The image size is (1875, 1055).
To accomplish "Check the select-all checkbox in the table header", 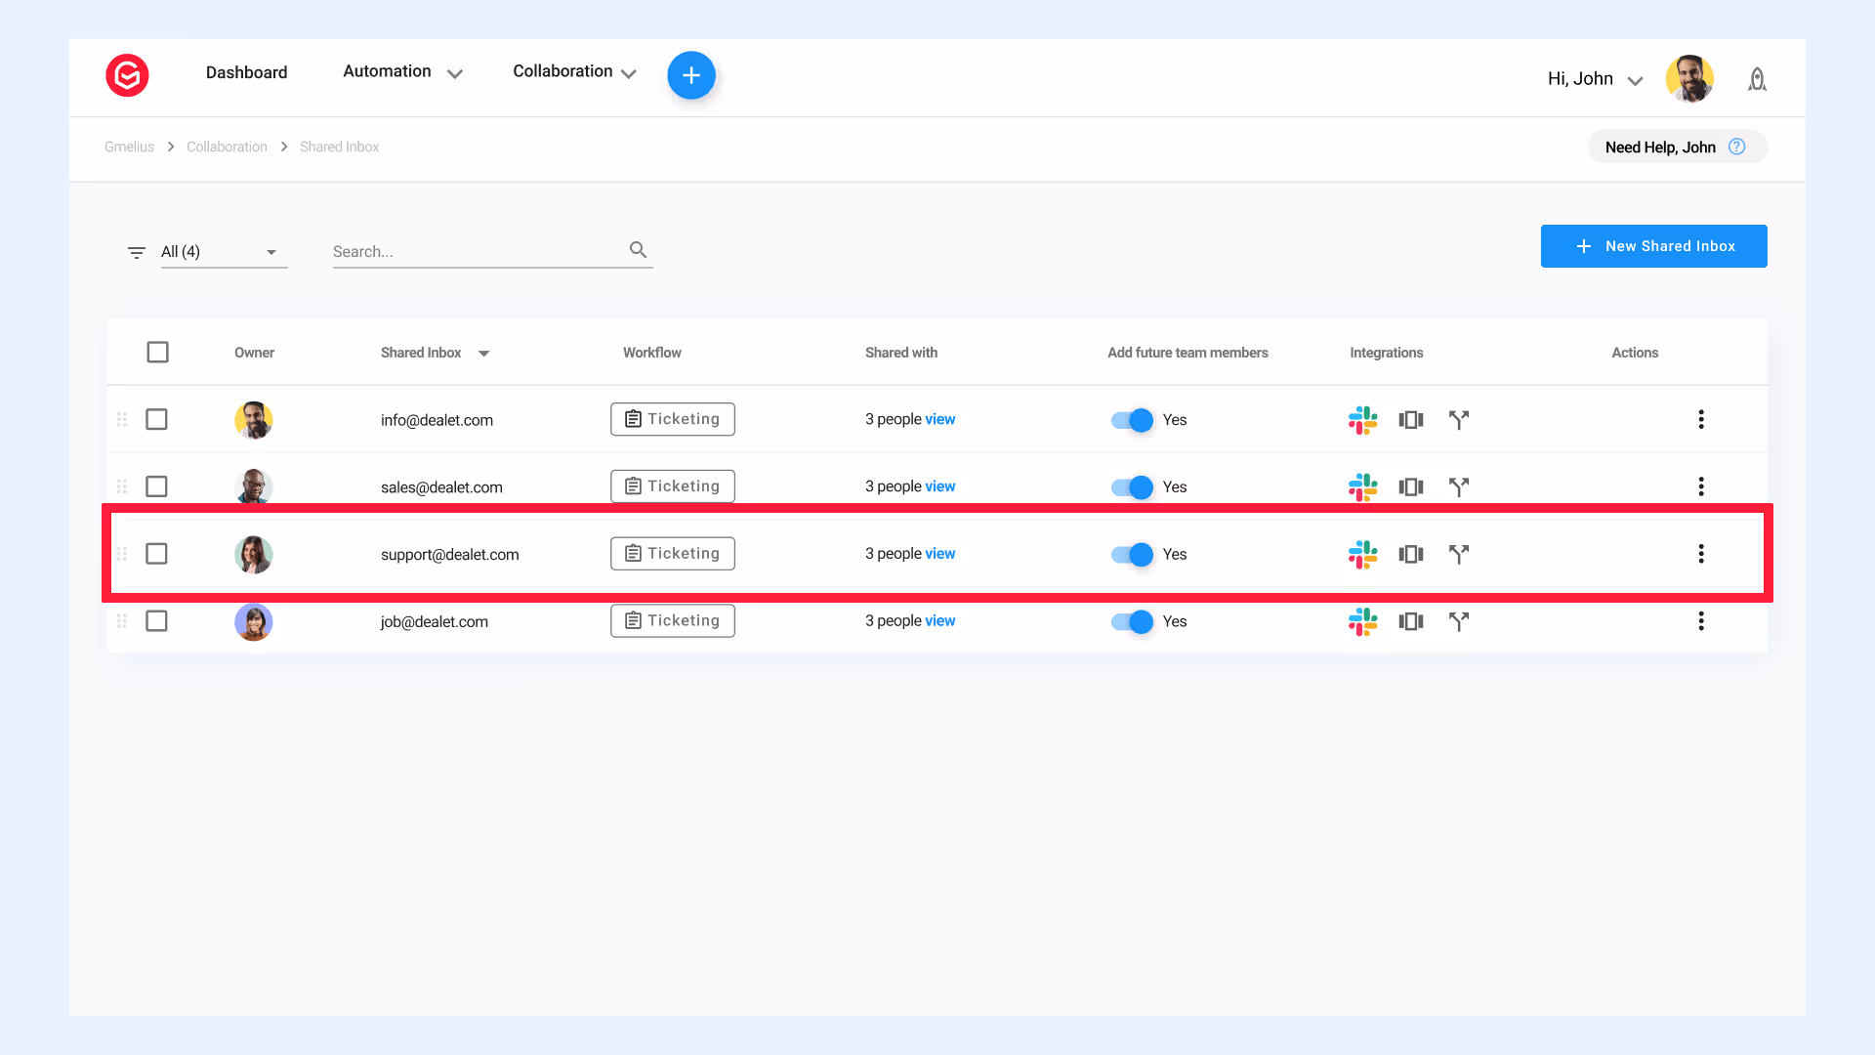I will click(x=157, y=352).
